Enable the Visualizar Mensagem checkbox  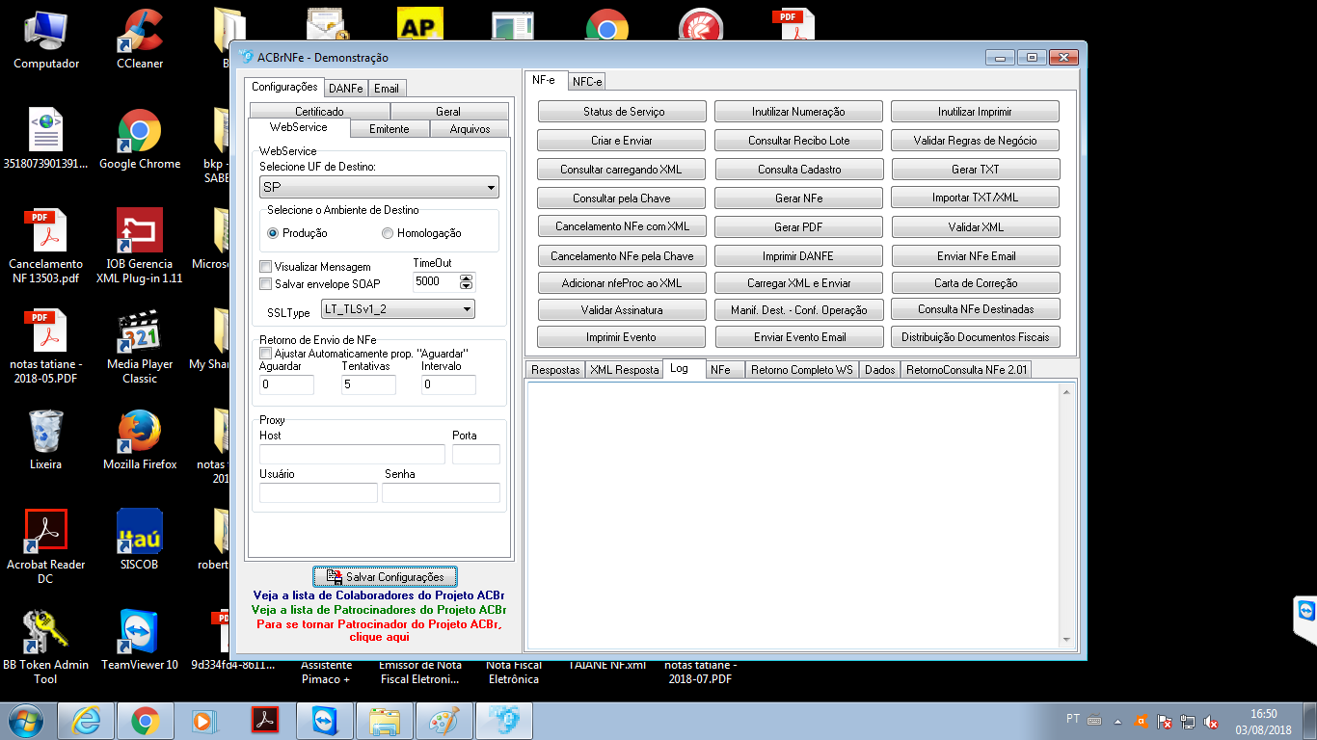pyautogui.click(x=266, y=267)
